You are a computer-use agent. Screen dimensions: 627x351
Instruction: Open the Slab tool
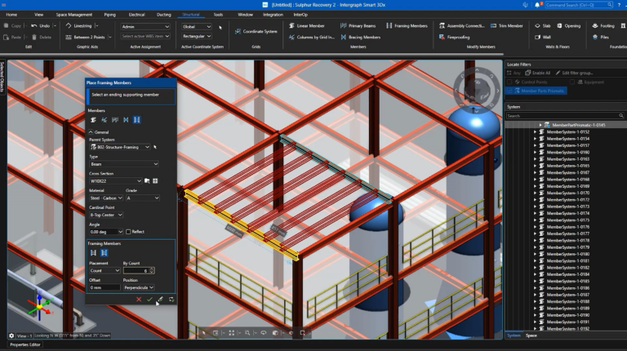coord(543,25)
